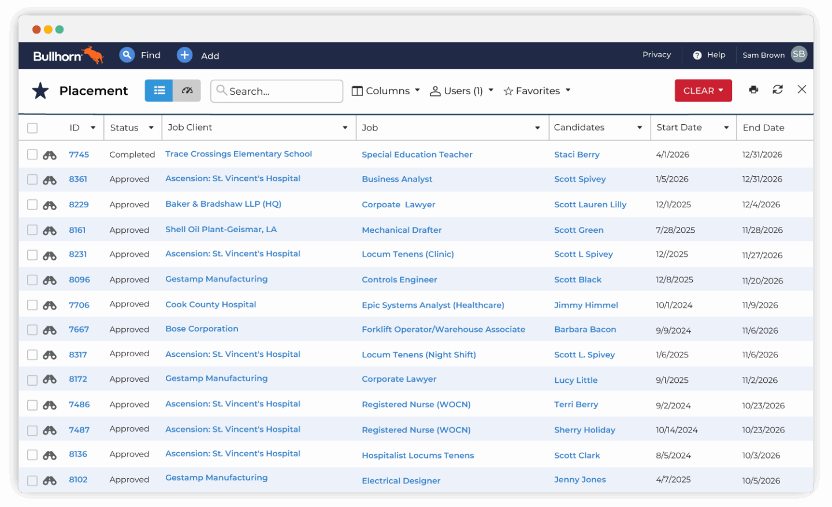This screenshot has width=832, height=507.
Task: Click the Help question mark icon
Action: click(x=697, y=55)
